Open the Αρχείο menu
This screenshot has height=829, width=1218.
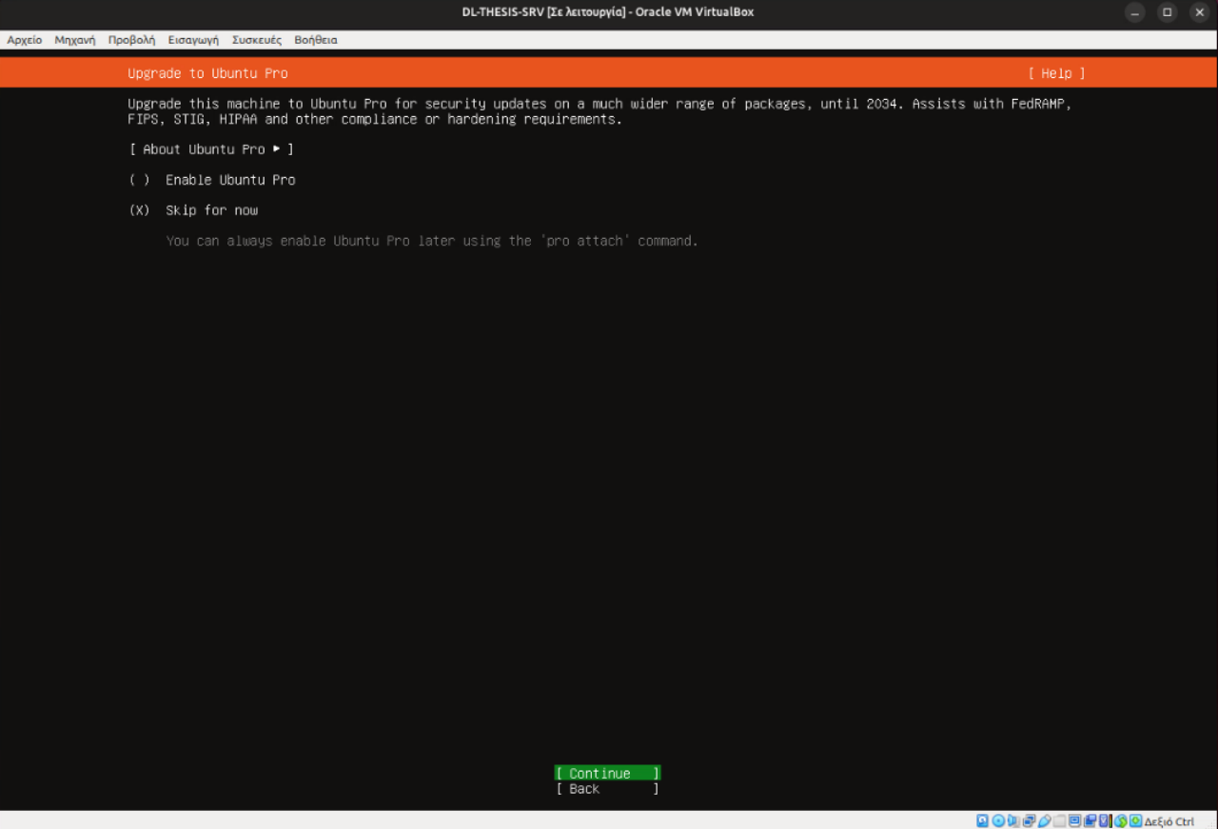(x=25, y=40)
